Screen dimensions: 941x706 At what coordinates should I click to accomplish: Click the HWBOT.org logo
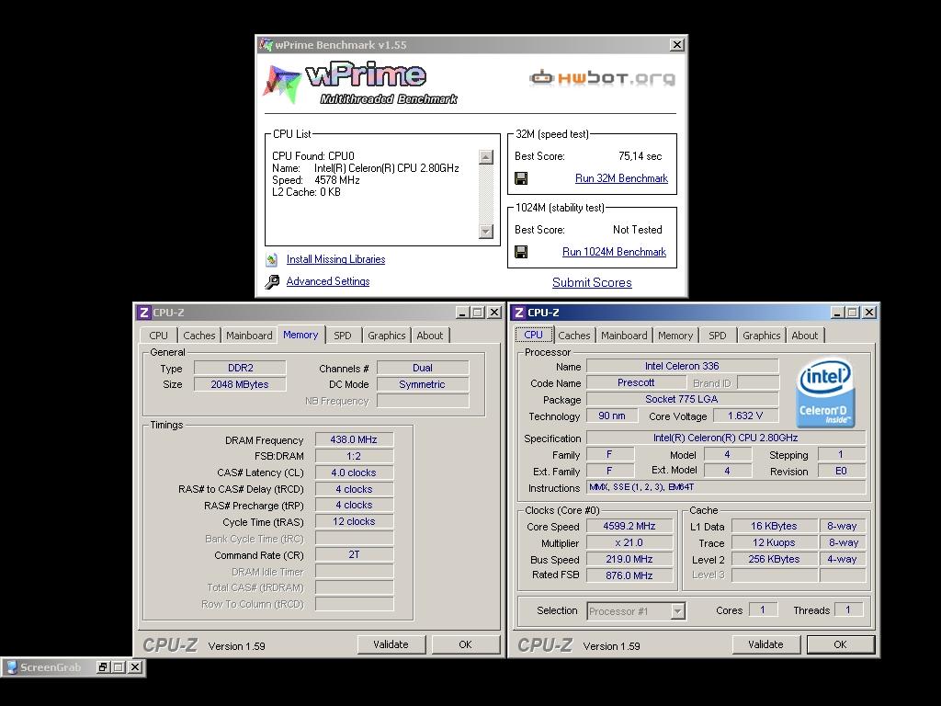click(602, 77)
